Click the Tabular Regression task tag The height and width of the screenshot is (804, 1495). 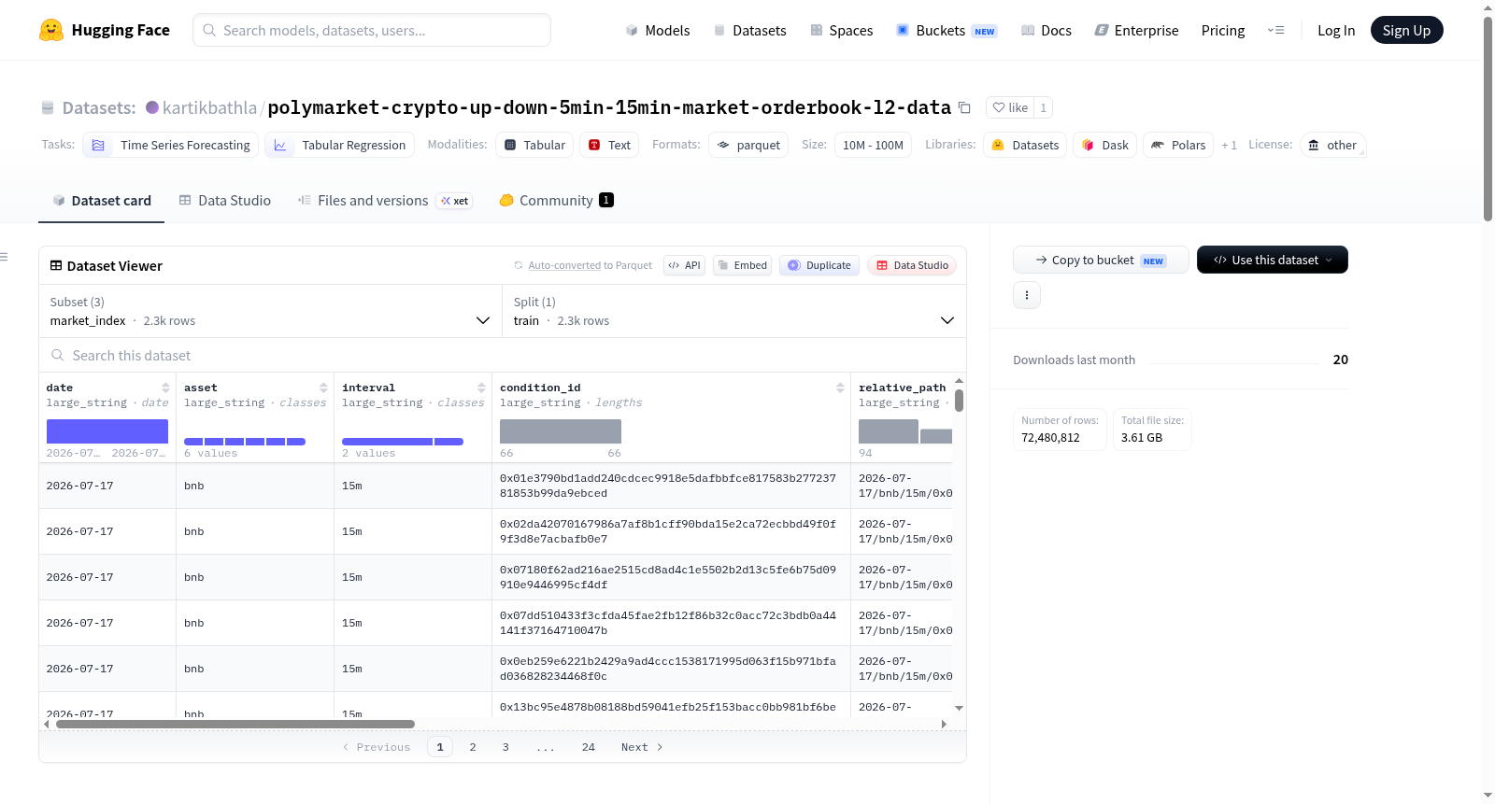click(x=340, y=145)
